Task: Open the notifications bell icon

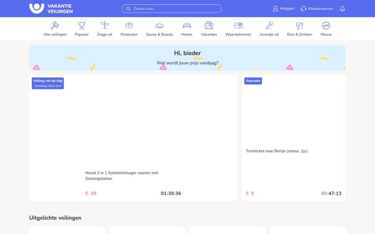Action: coord(342,9)
